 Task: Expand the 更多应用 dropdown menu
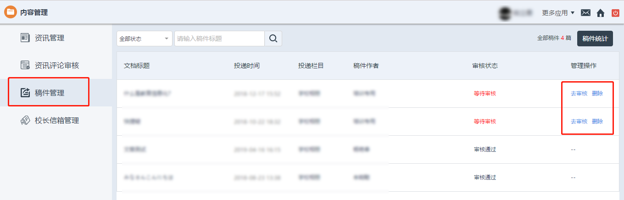(x=558, y=13)
